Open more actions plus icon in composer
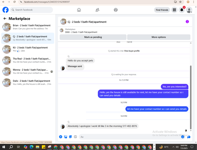This screenshot has width=197, height=150. click(x=61, y=137)
